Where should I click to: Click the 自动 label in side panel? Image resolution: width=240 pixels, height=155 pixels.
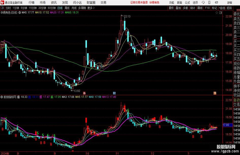237,100
